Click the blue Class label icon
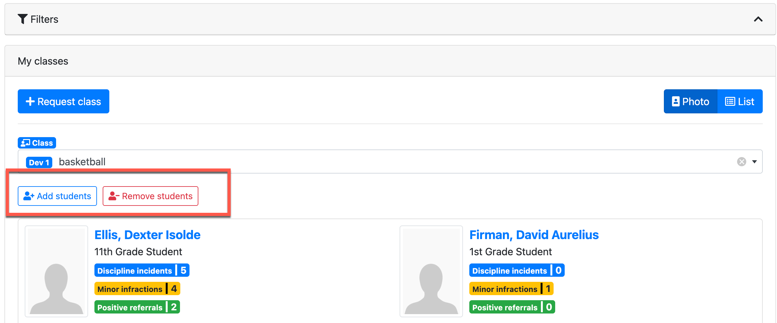This screenshot has width=777, height=323. (25, 143)
